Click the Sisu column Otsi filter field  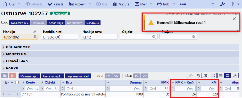click(x=85, y=89)
